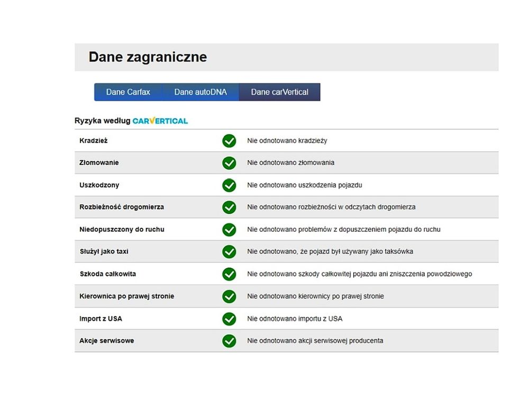Click the Akcje serwisowe row label
The width and height of the screenshot is (529, 396).
107,341
